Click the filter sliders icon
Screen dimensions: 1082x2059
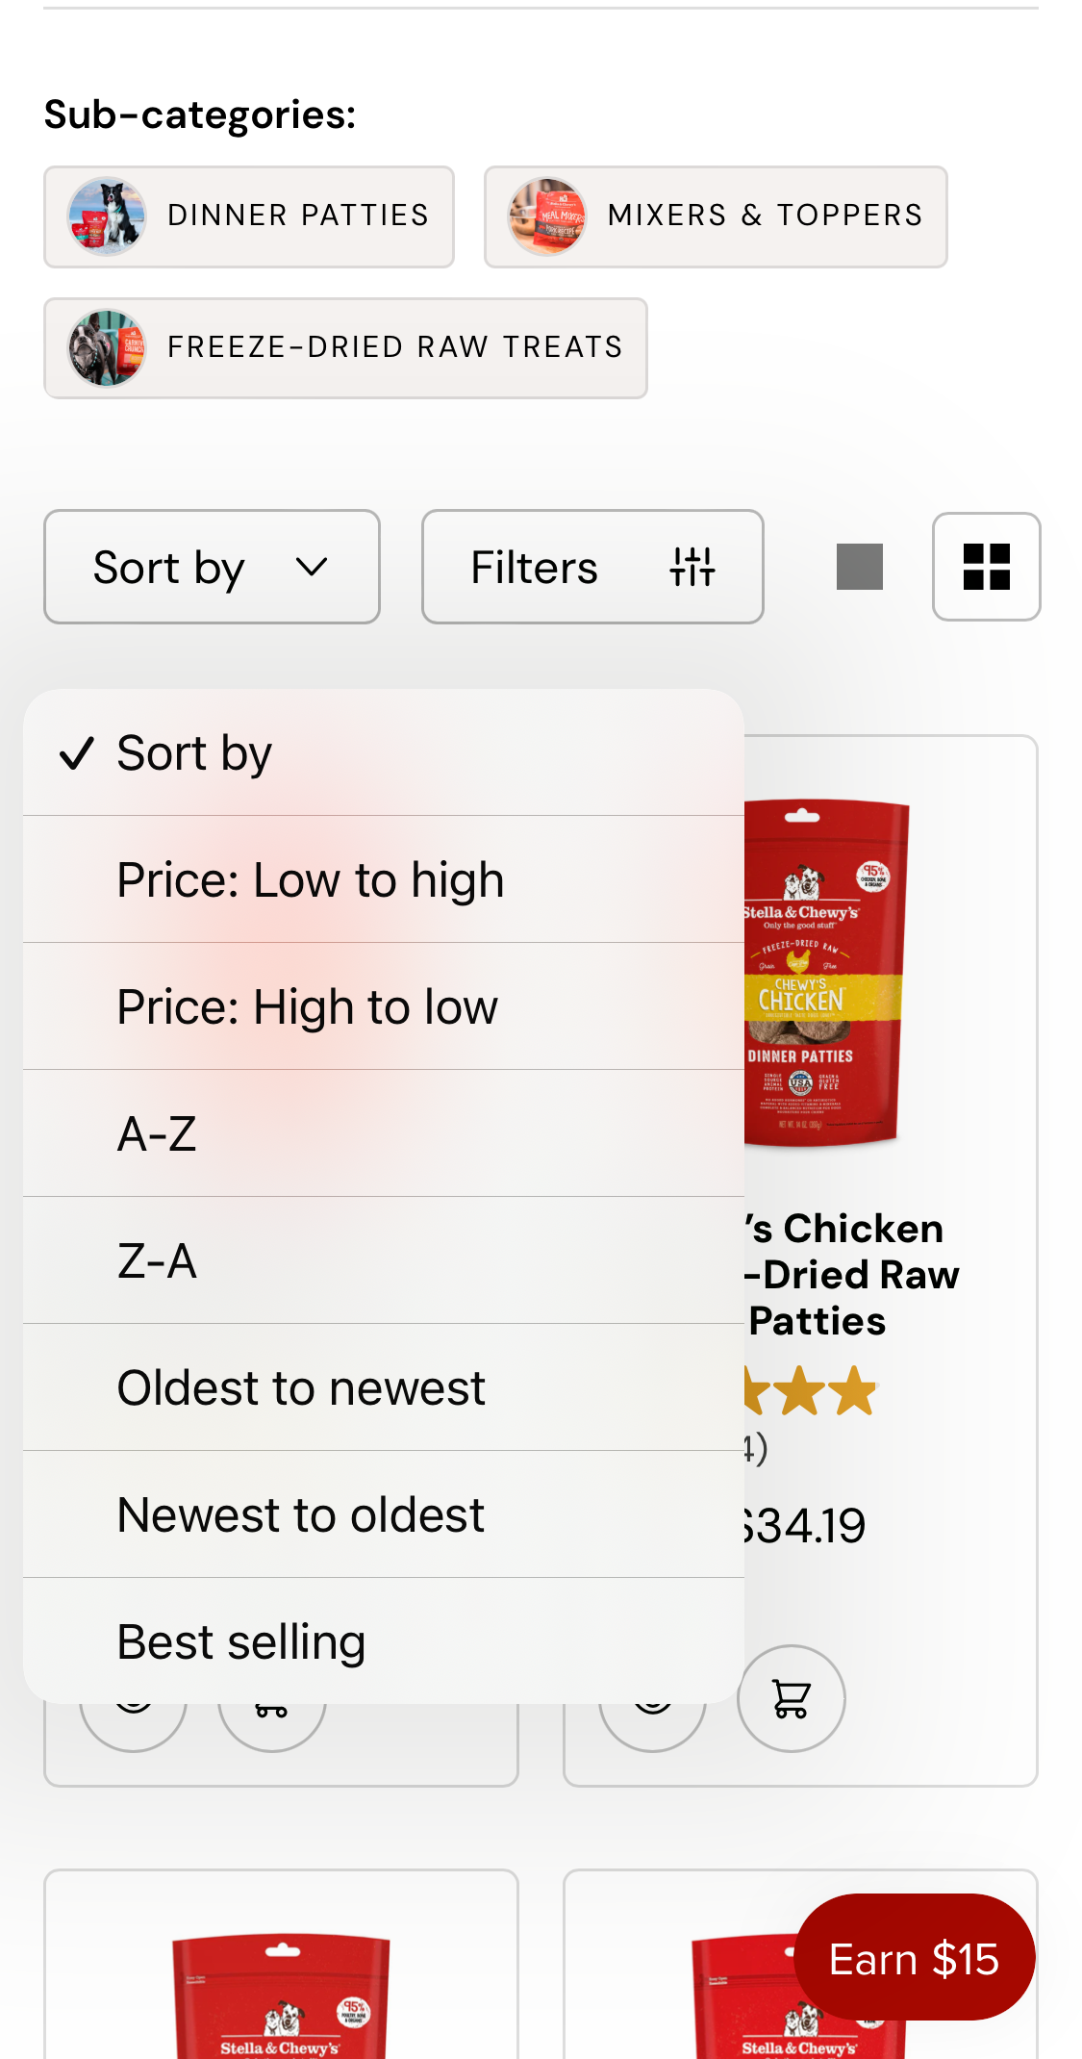tap(692, 567)
